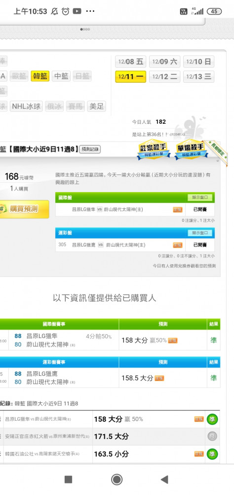Select the NHL冰球 sport tab
234x495 pixels.
tap(26, 106)
